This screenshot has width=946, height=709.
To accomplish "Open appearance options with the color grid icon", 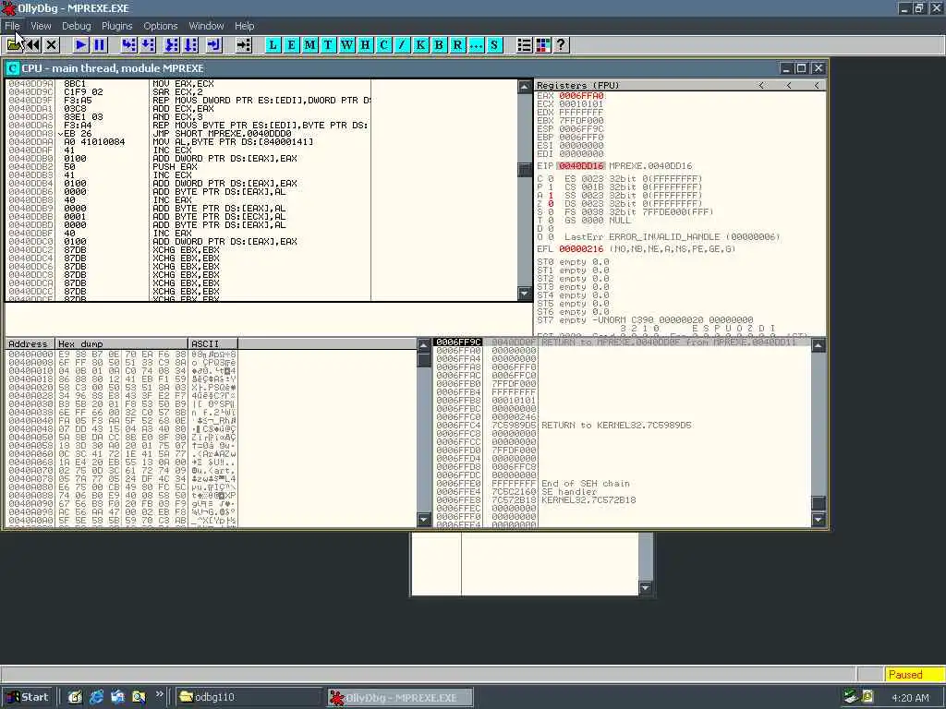I will (x=543, y=44).
